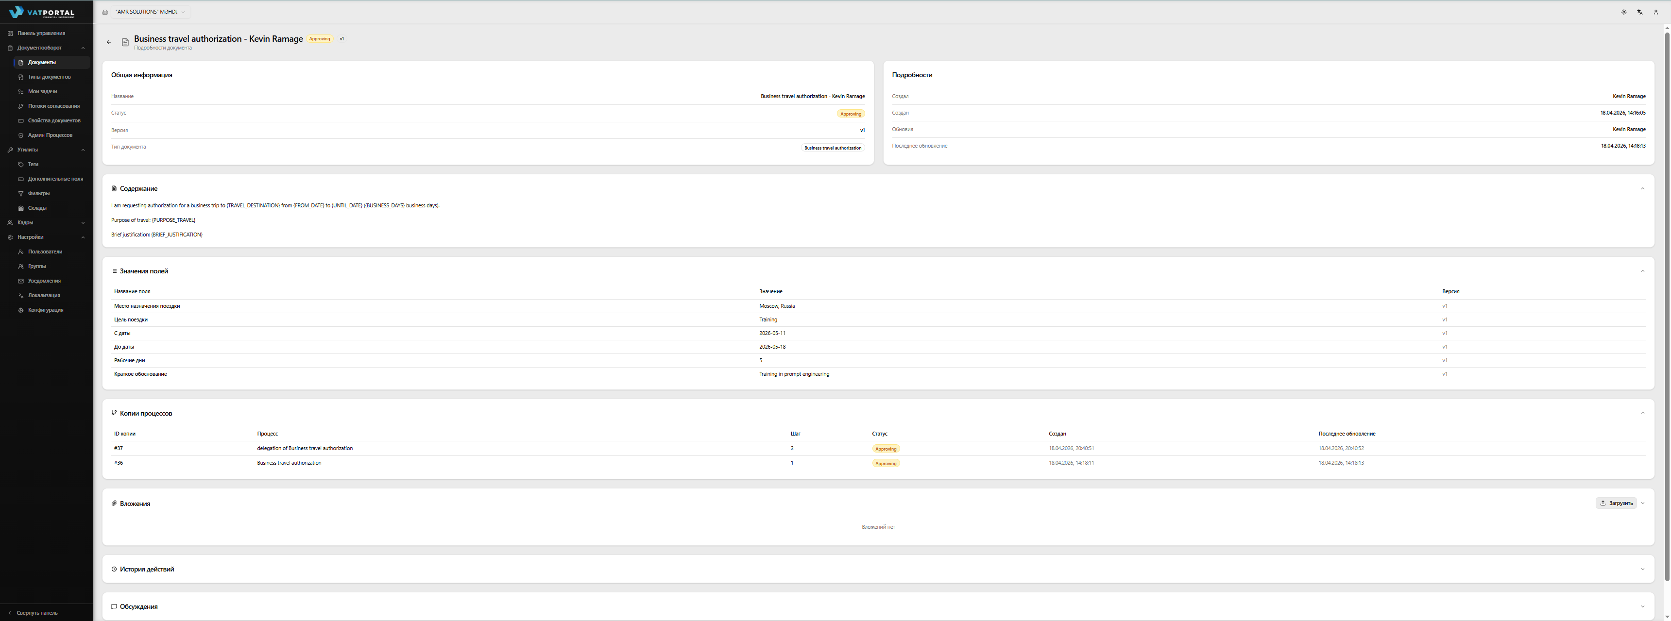The width and height of the screenshot is (1671, 621).
Task: Click the chat icon next to Обсуждения
Action: click(114, 607)
